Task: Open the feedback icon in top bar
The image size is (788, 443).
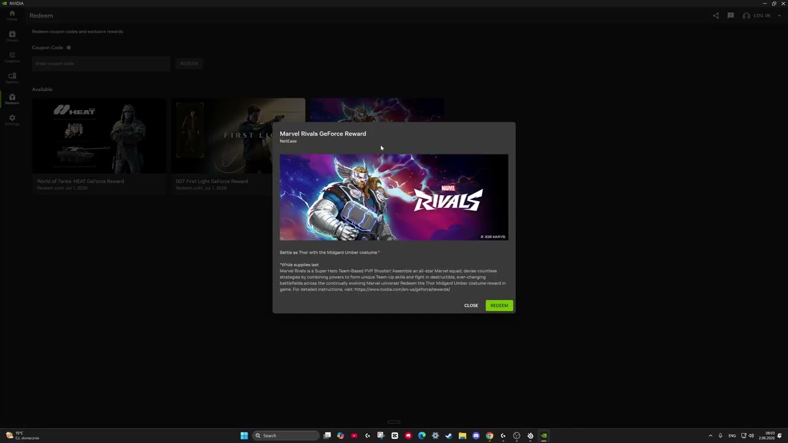Action: pos(730,15)
